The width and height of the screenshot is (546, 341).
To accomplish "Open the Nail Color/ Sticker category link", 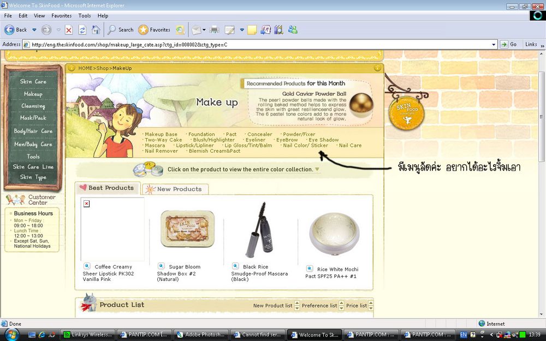I will 305,146.
